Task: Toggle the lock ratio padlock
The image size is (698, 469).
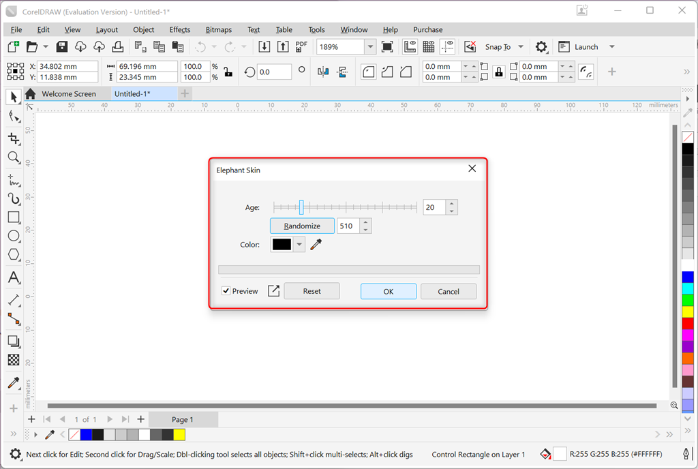Action: pos(228,72)
